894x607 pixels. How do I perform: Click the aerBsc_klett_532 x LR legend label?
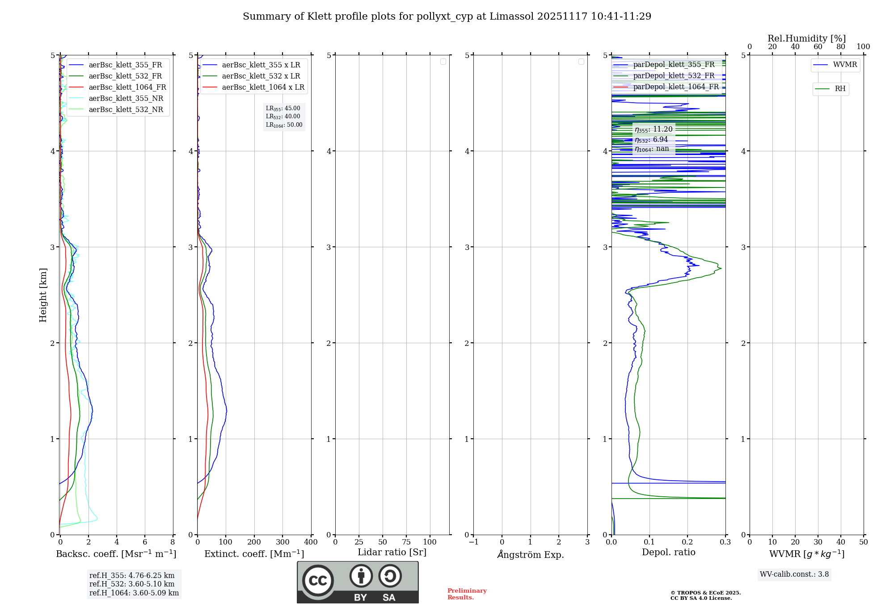[261, 76]
